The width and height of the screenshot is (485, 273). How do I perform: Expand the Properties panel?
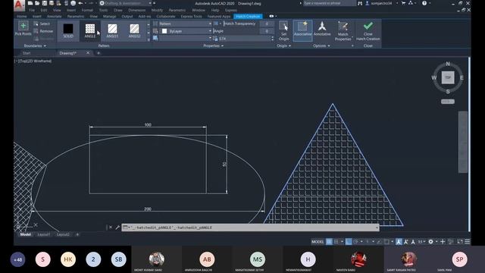point(213,45)
